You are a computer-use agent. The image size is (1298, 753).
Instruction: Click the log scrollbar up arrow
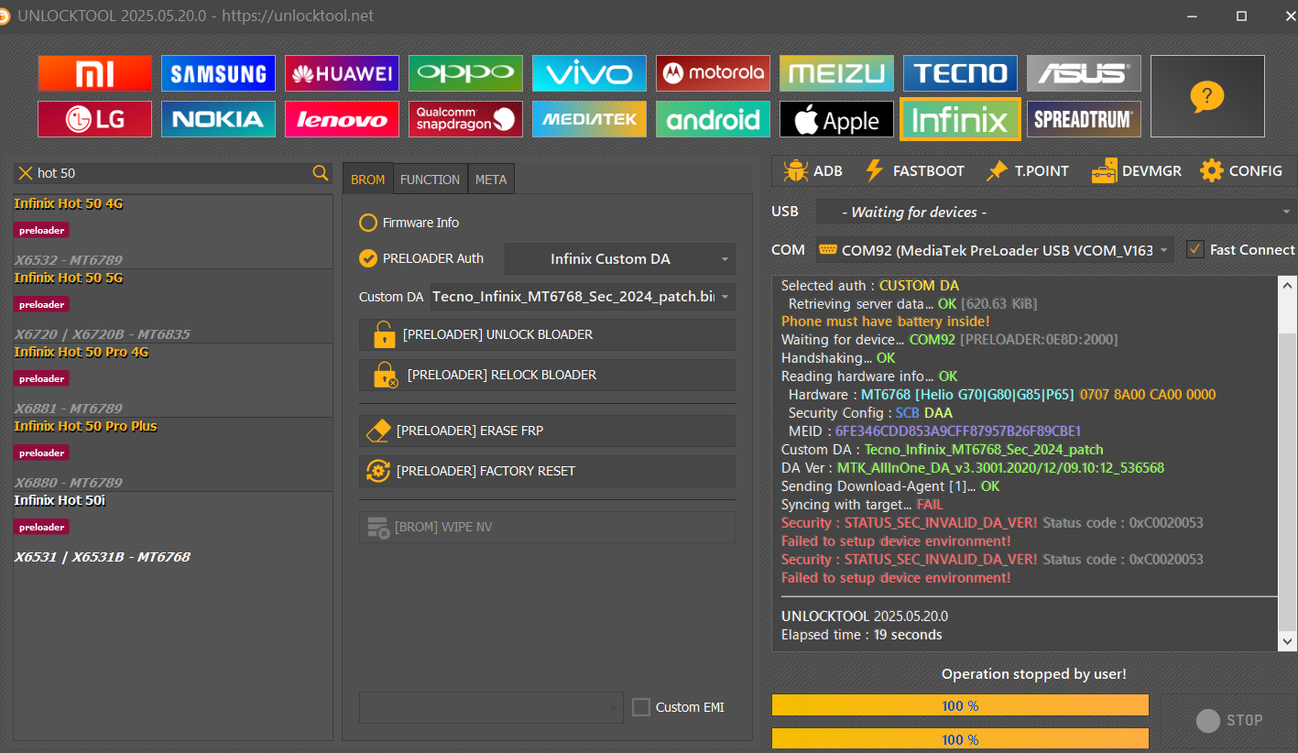click(1288, 286)
